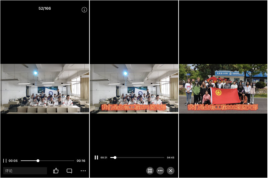The width and height of the screenshot is (268, 178).
Task: Open comments via speech bubble icon
Action: click(x=69, y=171)
